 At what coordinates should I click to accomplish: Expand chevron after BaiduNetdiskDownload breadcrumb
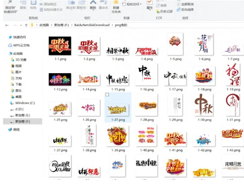[x=112, y=25]
